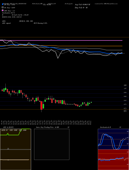The width and height of the screenshot is (129, 170).
Task: Click the lower MACD sub-panel
Action: pos(15,160)
